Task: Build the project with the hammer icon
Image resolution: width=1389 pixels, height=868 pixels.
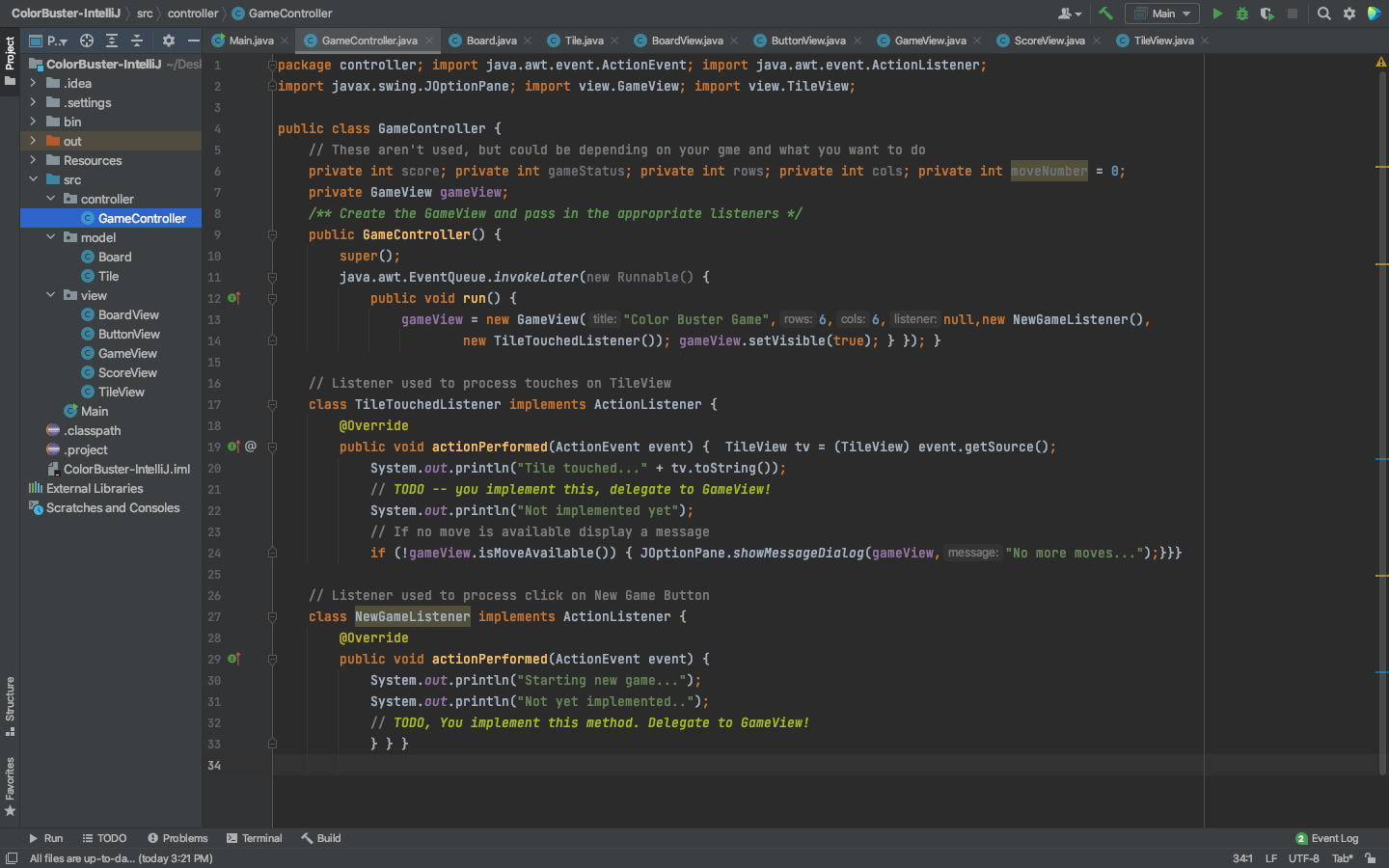Action: pyautogui.click(x=1106, y=14)
